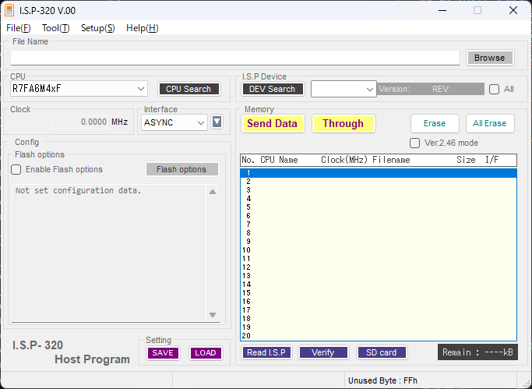Click the app icon in the title bar

tap(9, 10)
